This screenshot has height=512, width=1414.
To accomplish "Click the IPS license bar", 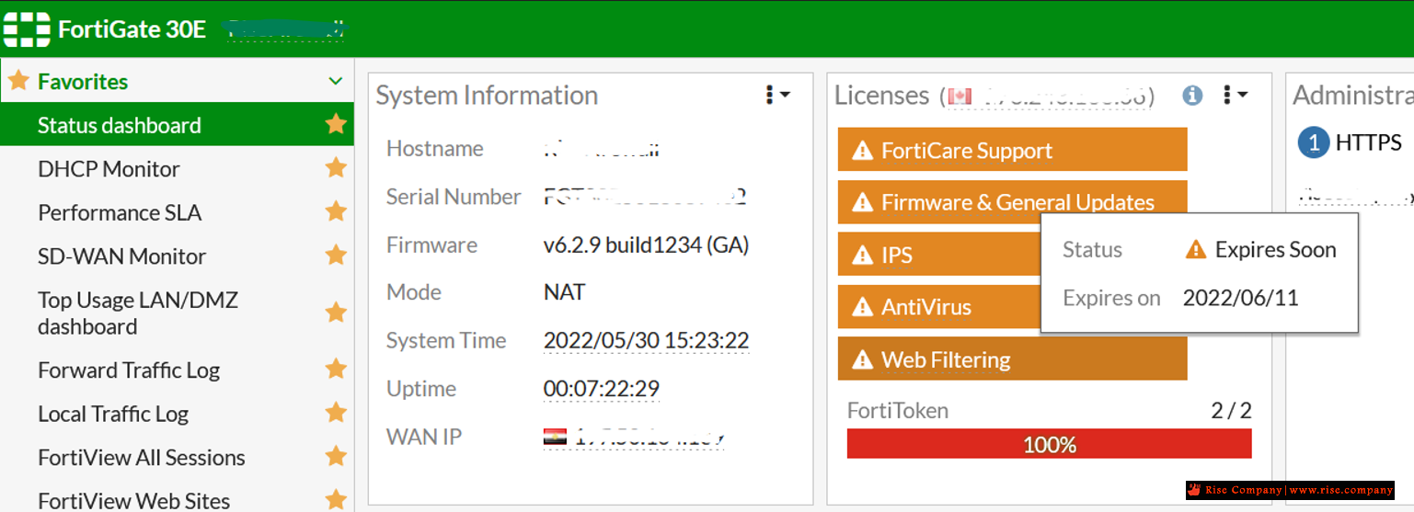I will 939,255.
